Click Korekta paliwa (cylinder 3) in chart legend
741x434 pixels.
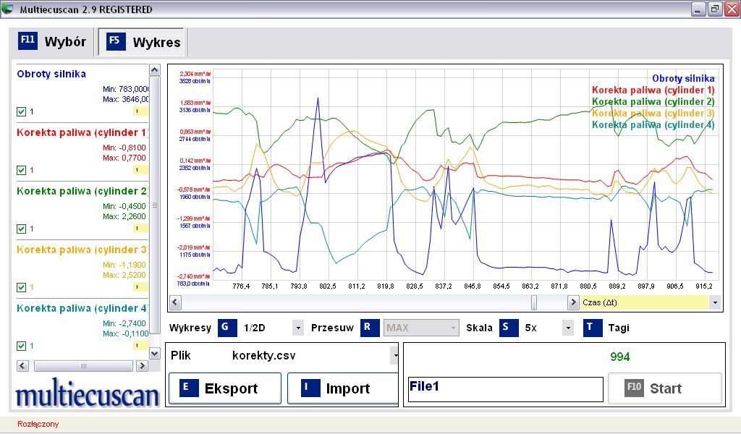click(653, 114)
